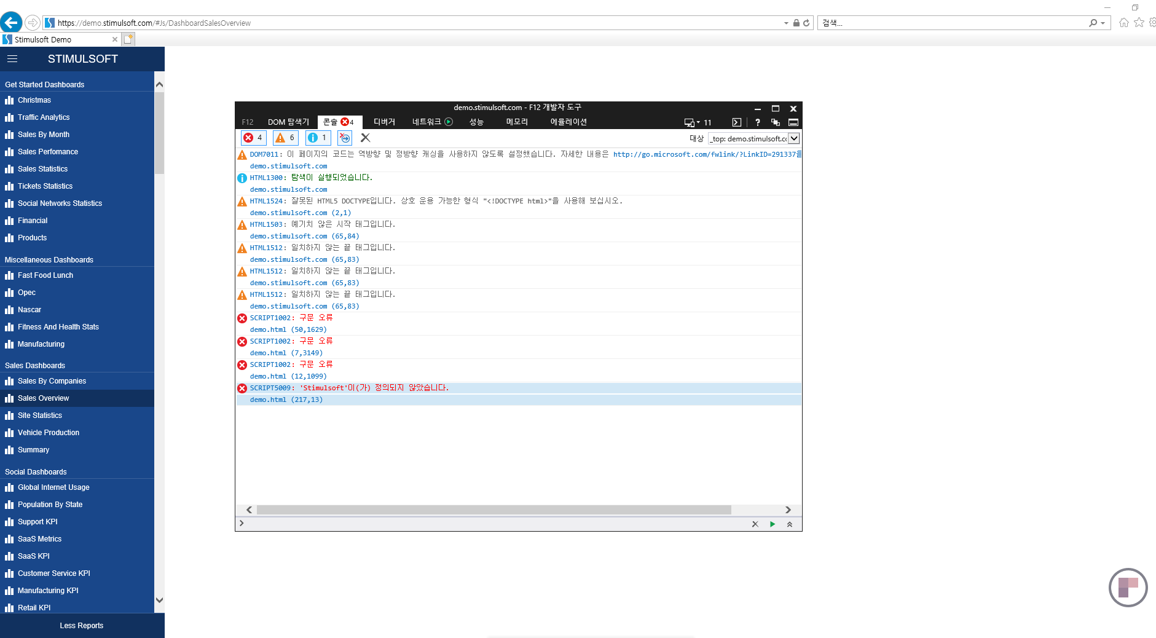Open the browser home icon
Viewport: 1156px width, 638px height.
[1124, 23]
